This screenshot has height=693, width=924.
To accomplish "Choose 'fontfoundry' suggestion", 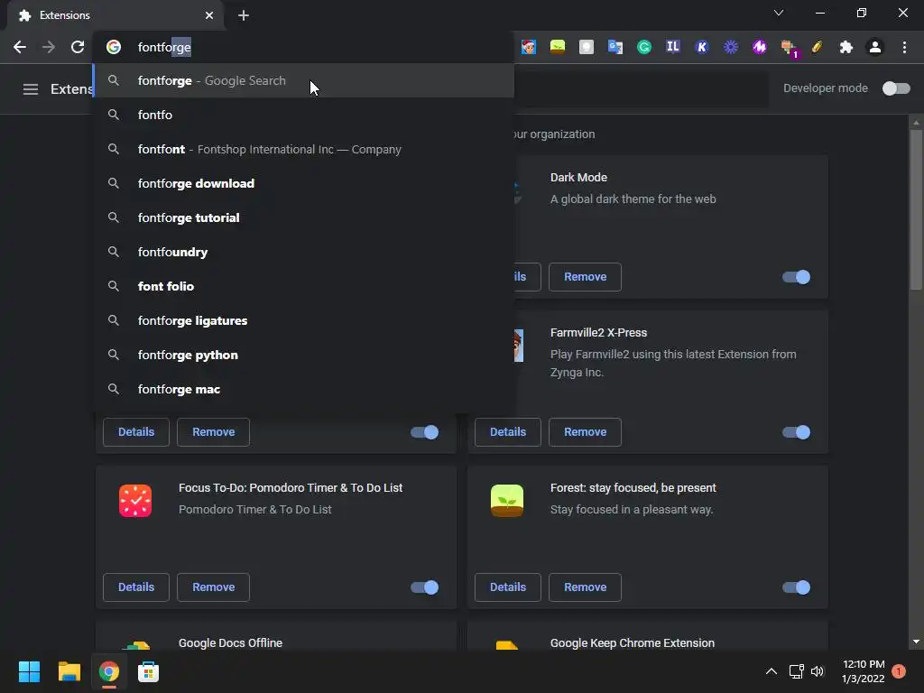I will coord(304,252).
